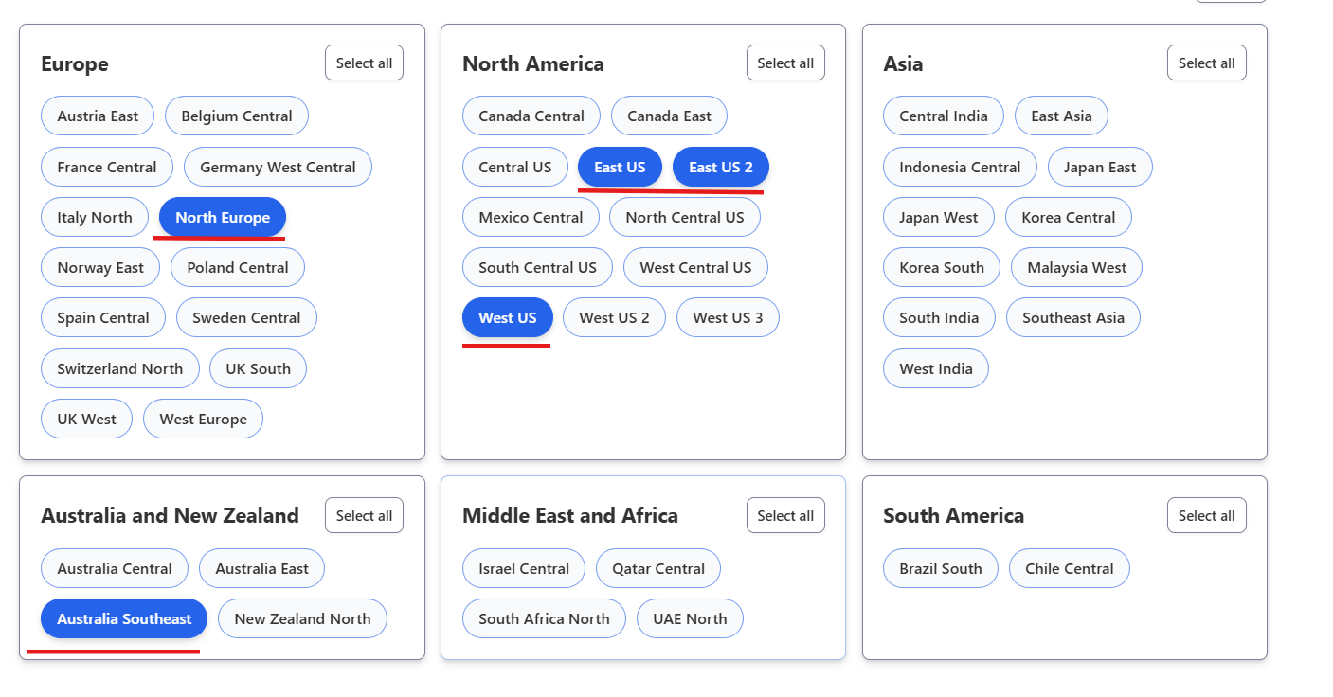The image size is (1333, 697).
Task: Click Select all for Europe
Action: 364,63
